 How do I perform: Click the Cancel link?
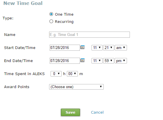(97, 112)
